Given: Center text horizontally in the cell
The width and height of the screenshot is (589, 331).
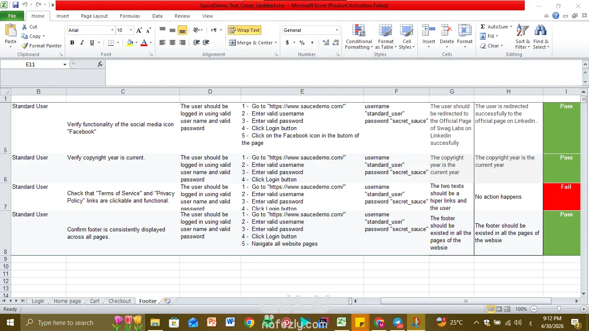Looking at the screenshot, I should [172, 43].
